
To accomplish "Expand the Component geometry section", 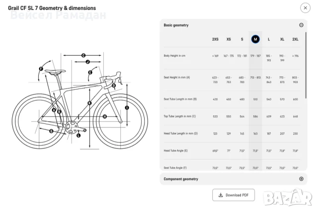I will (301, 179).
